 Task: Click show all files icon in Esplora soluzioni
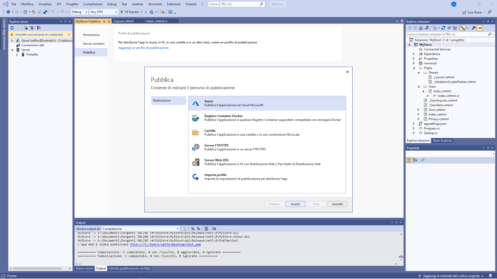click(x=455, y=28)
